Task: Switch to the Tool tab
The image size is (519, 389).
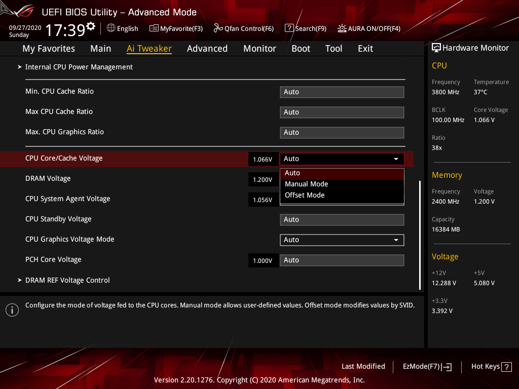Action: click(x=333, y=49)
